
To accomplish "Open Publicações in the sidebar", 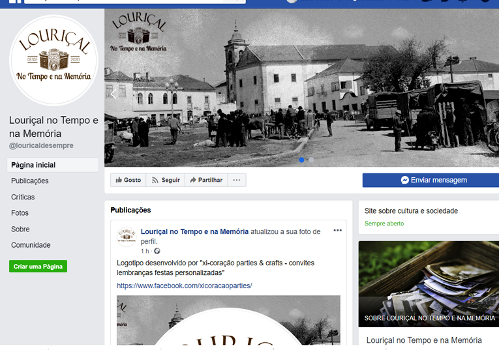I will (x=30, y=181).
